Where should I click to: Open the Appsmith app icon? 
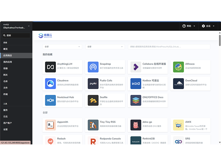click(x=50, y=125)
